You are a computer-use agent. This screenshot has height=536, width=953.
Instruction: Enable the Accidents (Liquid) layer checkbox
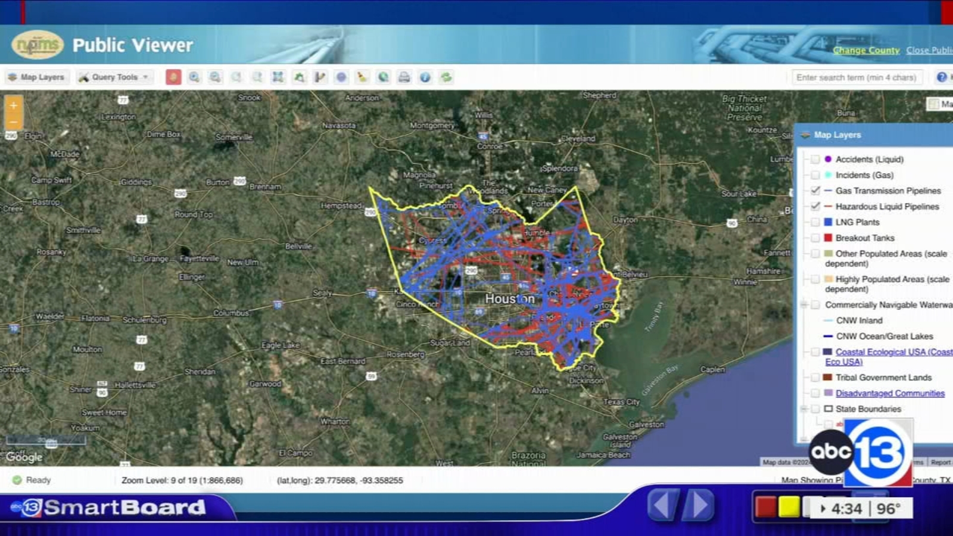click(814, 160)
